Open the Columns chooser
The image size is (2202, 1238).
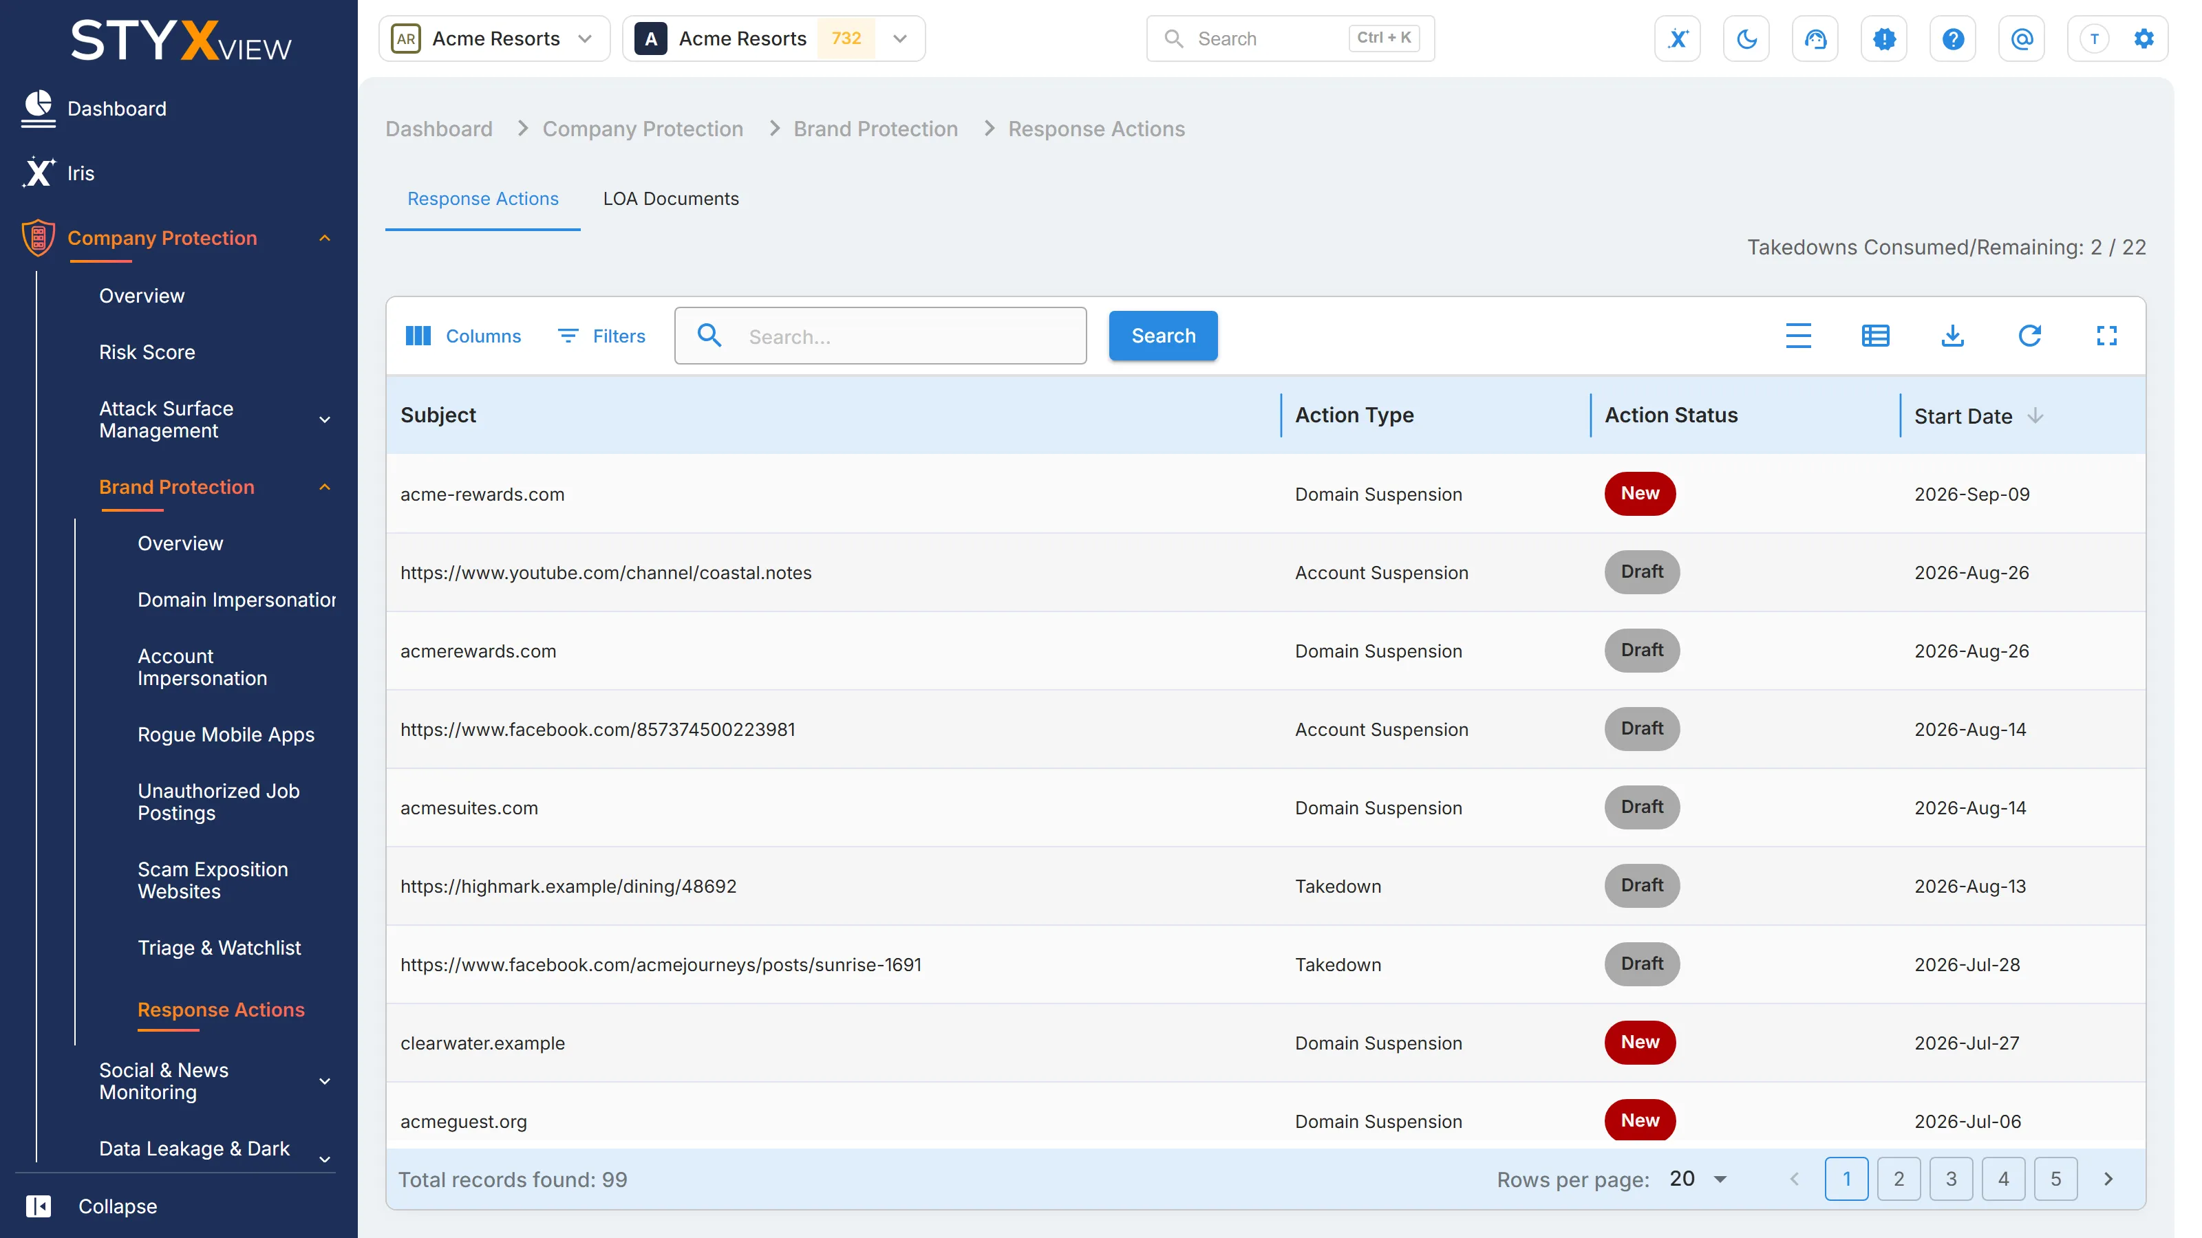[x=463, y=336]
